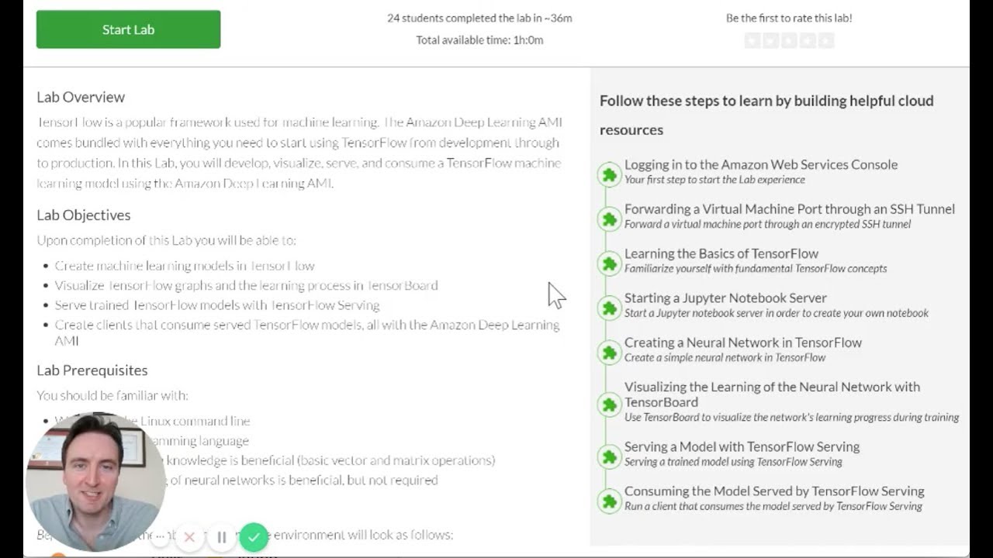Image resolution: width=993 pixels, height=558 pixels.
Task: Open 'Starting a Jupyter Notebook Server' step
Action: click(x=725, y=298)
